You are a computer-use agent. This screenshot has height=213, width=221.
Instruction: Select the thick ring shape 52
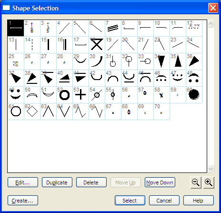[64, 95]
